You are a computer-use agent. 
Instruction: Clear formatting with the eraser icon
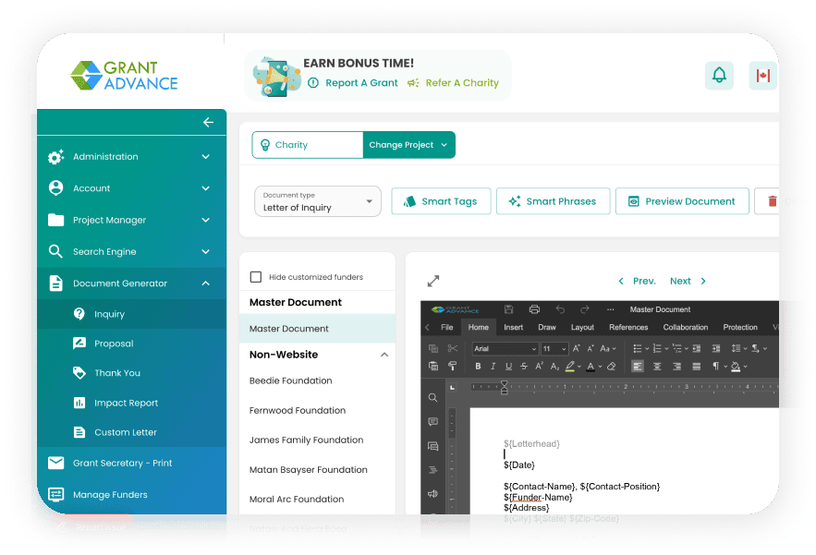(612, 367)
